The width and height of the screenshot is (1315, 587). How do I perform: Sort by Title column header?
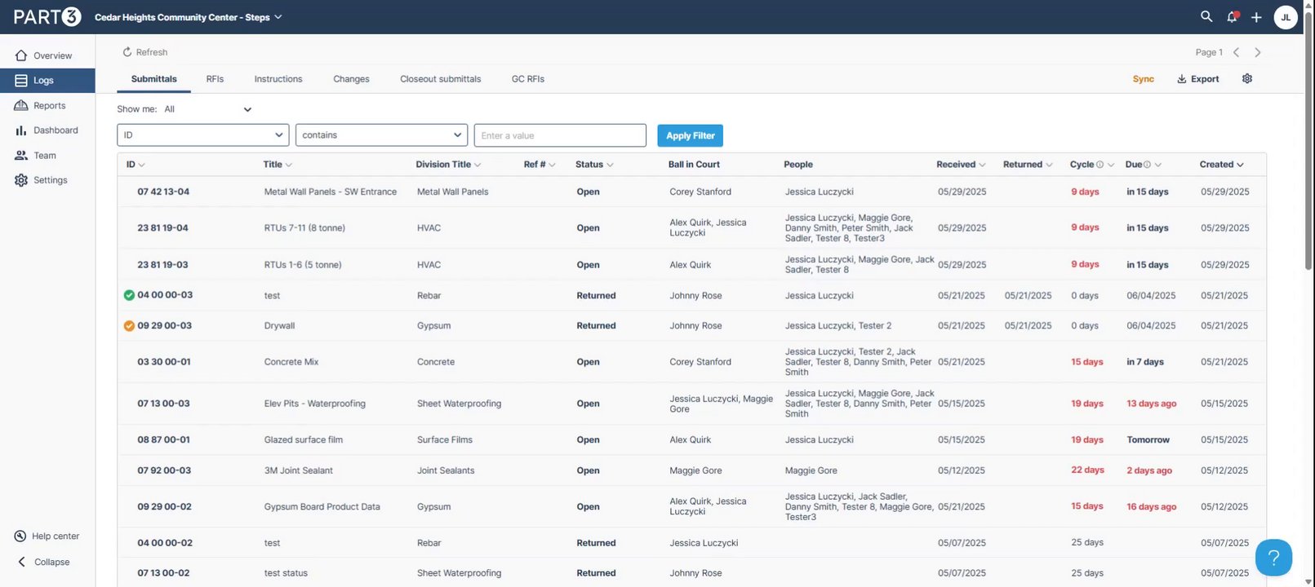click(x=278, y=165)
